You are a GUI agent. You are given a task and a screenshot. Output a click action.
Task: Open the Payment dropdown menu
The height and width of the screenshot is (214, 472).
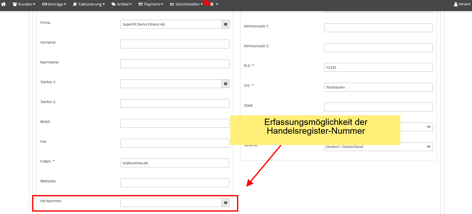tap(151, 4)
